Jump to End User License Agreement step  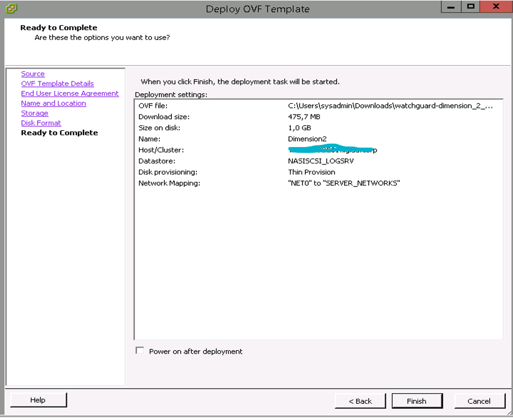tap(70, 94)
